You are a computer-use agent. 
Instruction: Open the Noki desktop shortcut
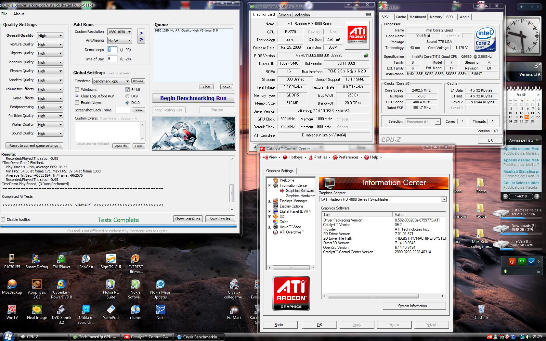pos(160,312)
